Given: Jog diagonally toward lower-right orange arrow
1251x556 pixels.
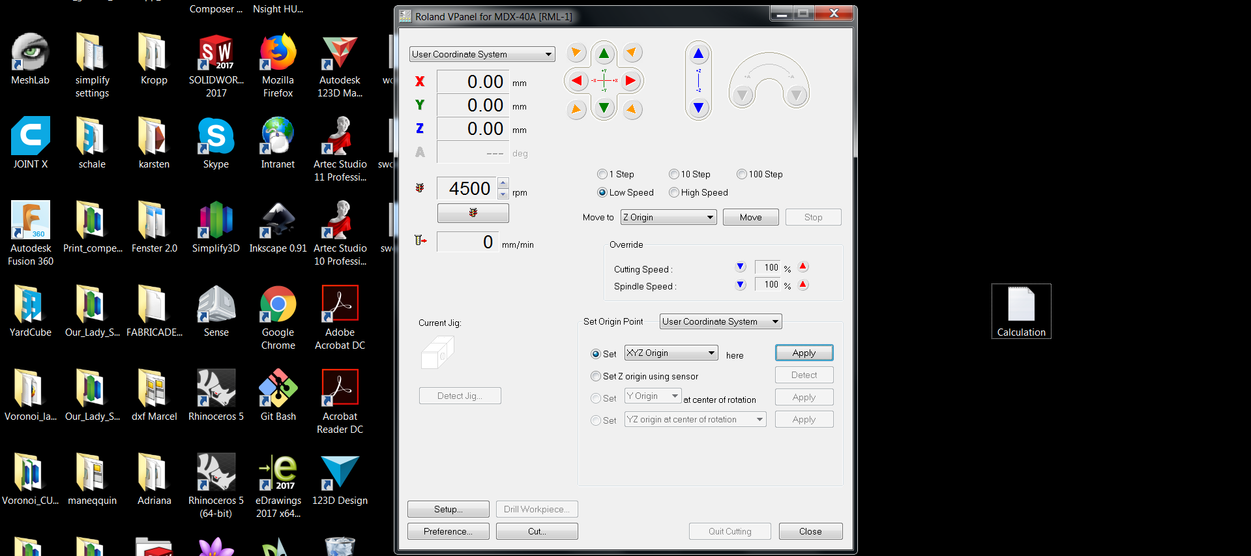Looking at the screenshot, I should [631, 109].
